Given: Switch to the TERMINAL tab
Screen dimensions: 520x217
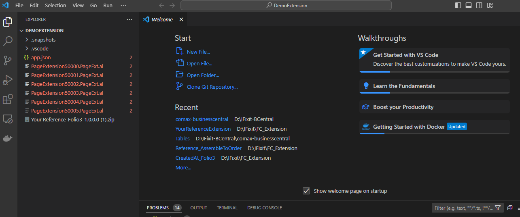Looking at the screenshot, I should pyautogui.click(x=227, y=208).
